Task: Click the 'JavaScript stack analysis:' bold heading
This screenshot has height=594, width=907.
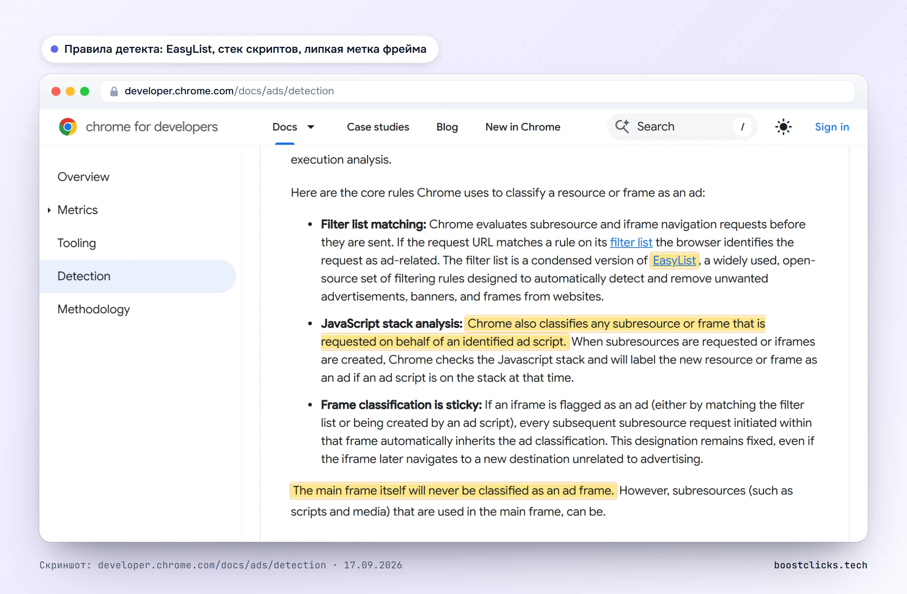Action: click(392, 324)
